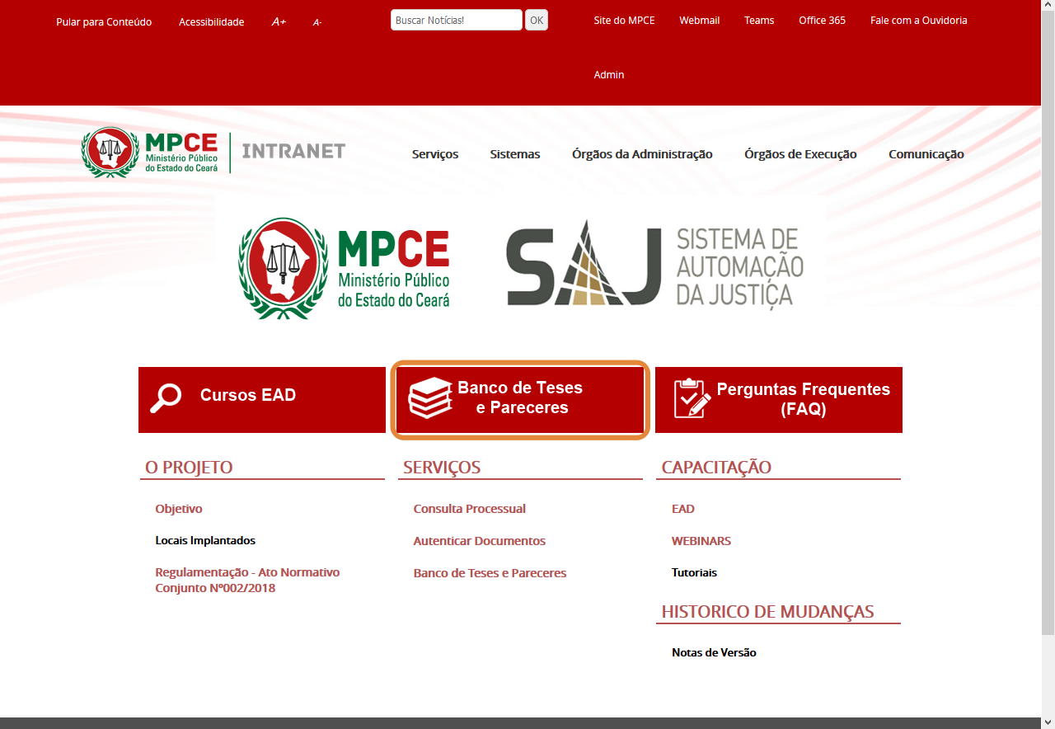Submit search with the OK button
Screen dimensions: 1055x729
click(x=537, y=20)
